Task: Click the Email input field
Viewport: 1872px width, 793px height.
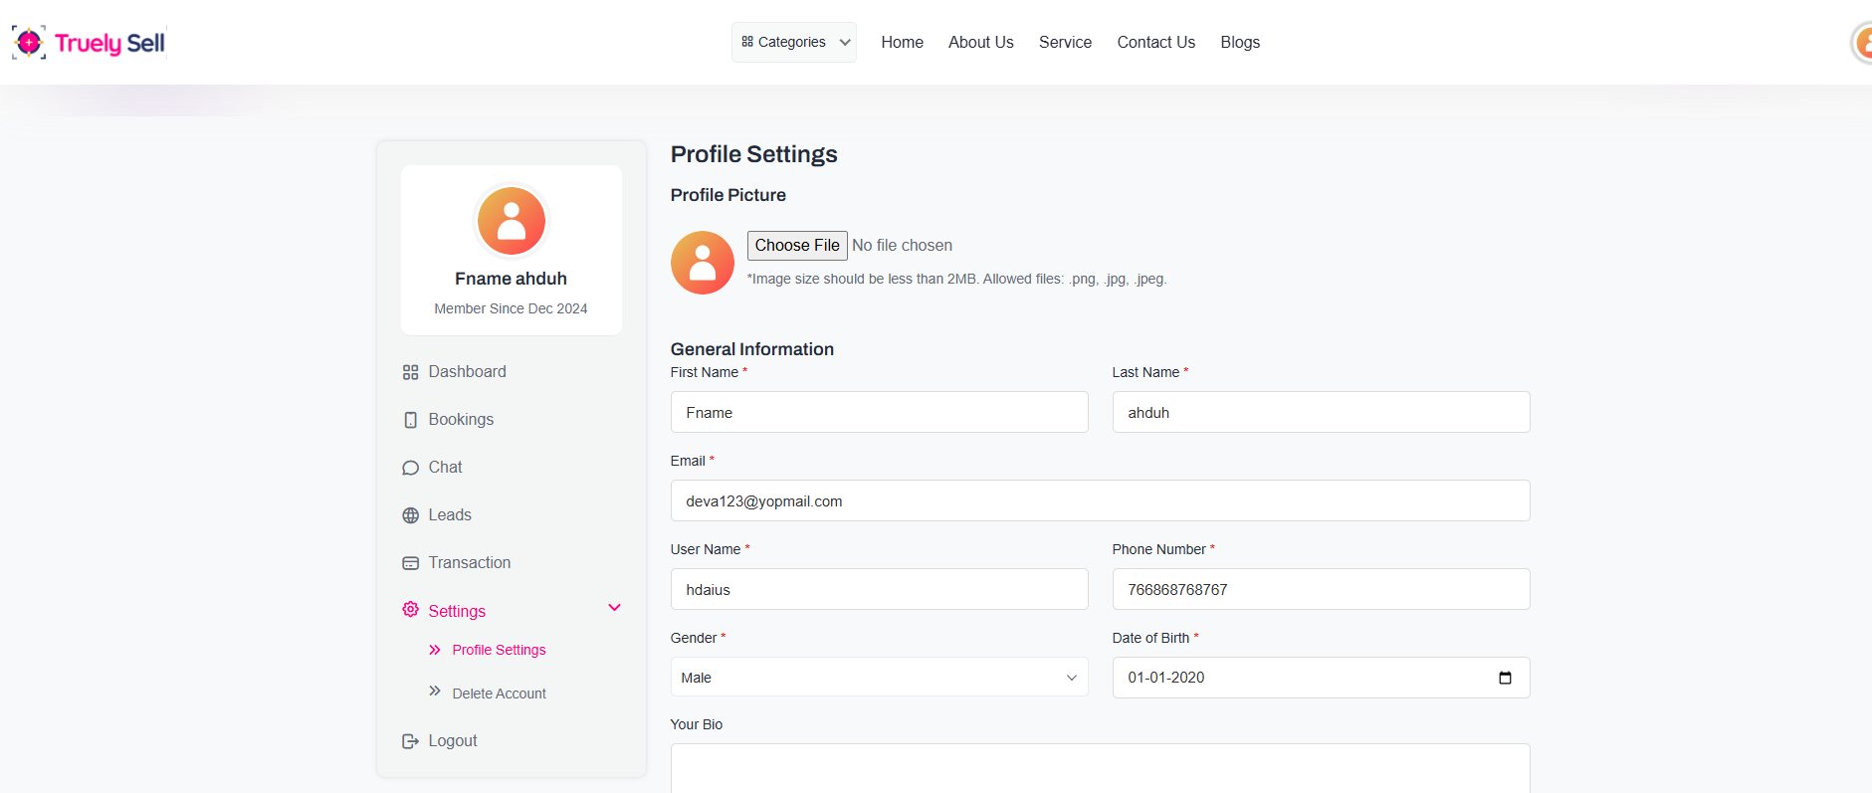Action: [1099, 501]
